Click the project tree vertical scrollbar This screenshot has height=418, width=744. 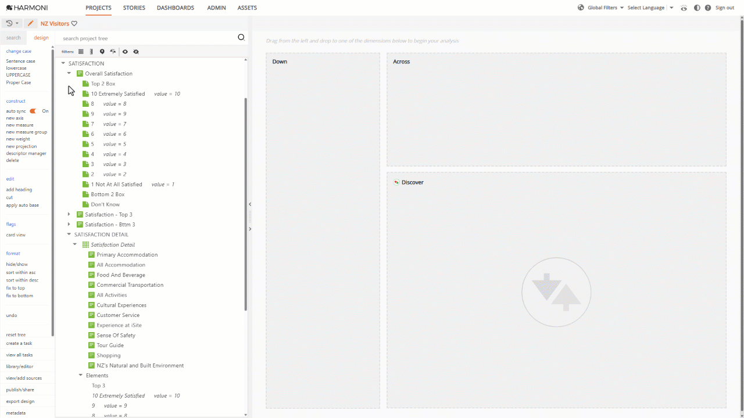(245, 203)
